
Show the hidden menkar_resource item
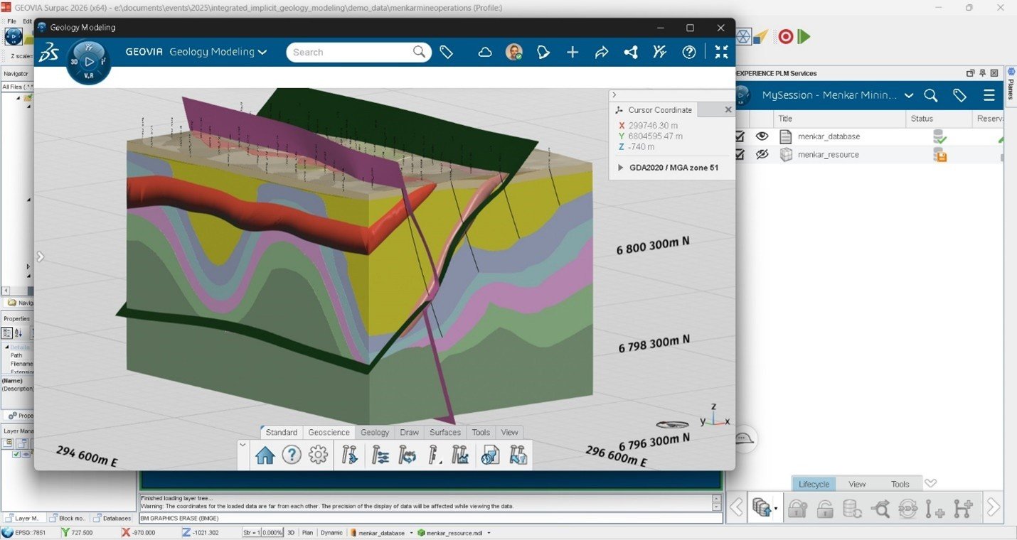coord(762,154)
